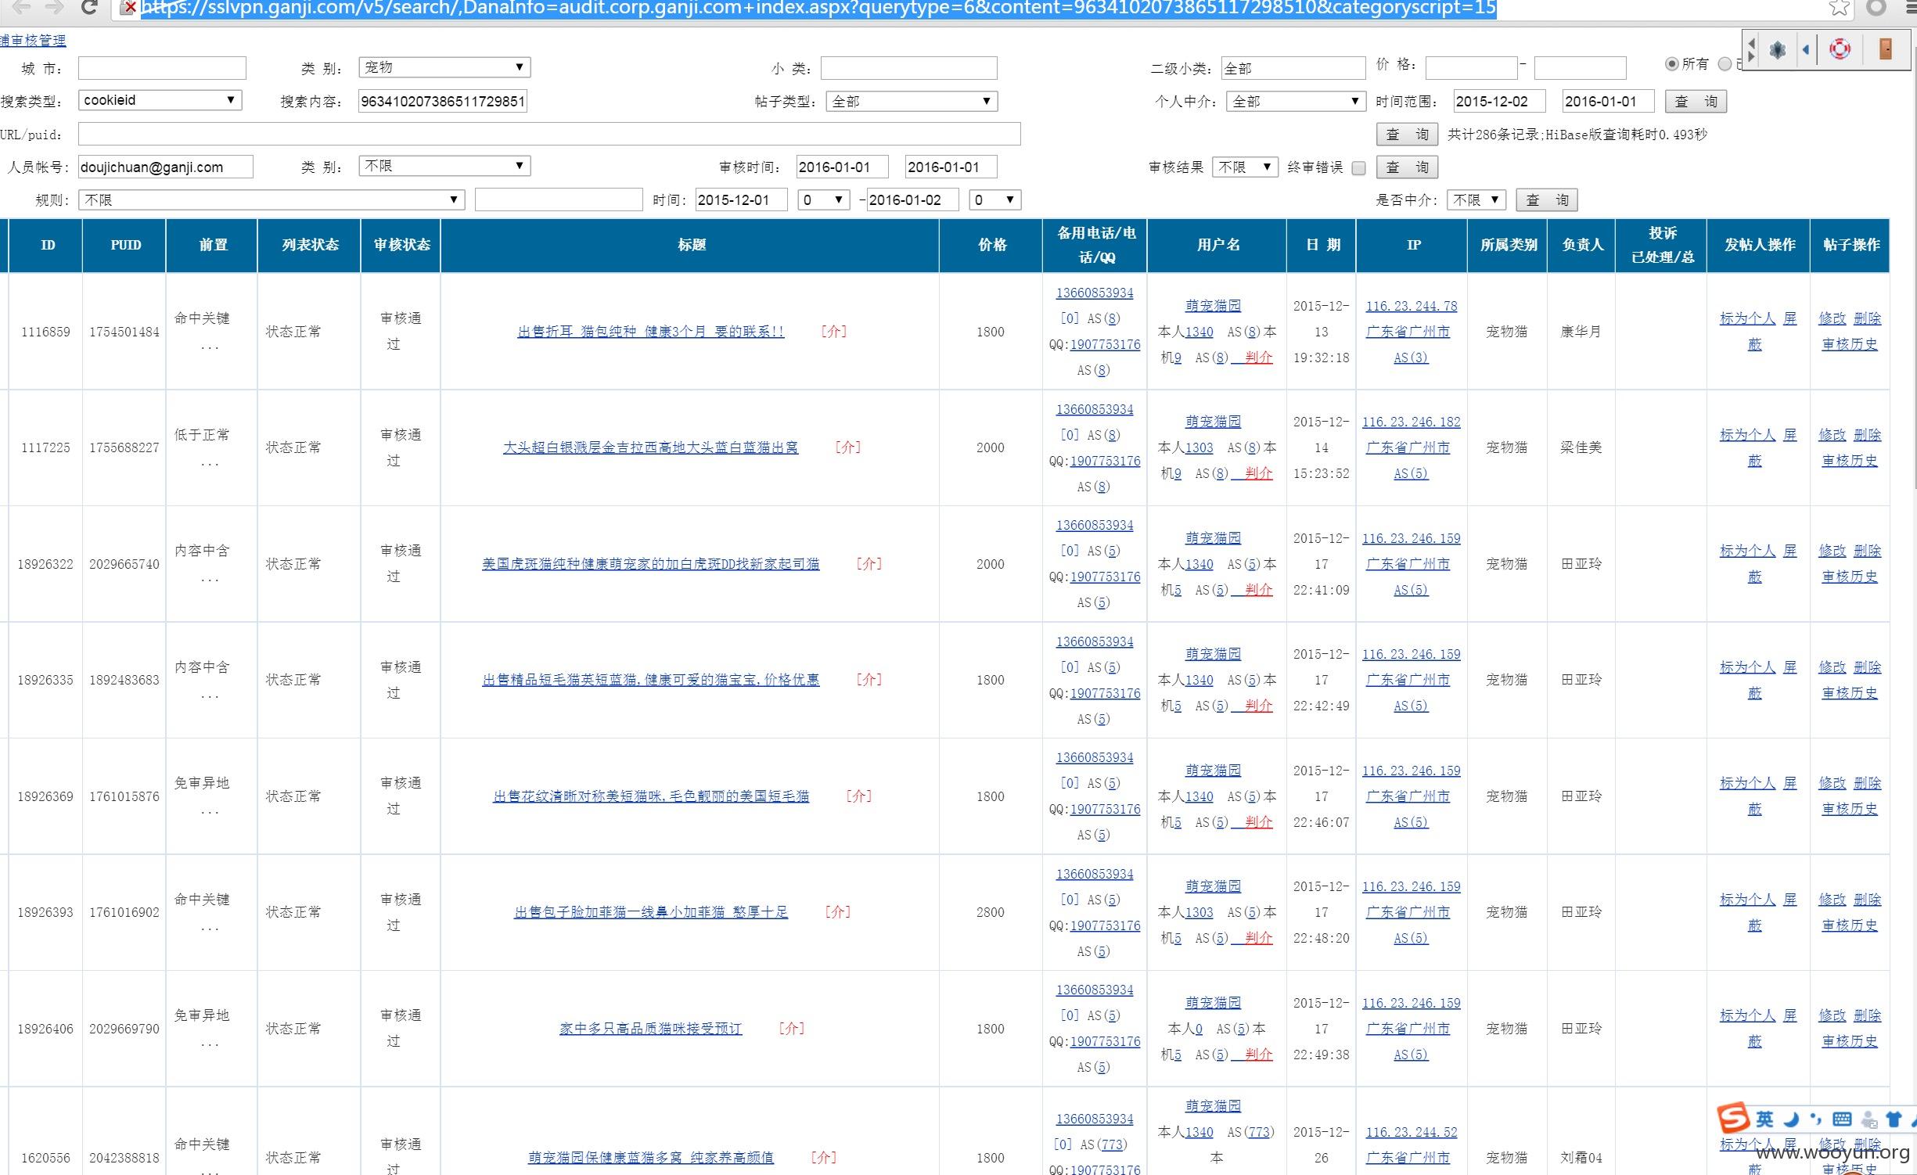Click IP link 116.23.246.182
This screenshot has height=1175, width=1917.
(1411, 422)
